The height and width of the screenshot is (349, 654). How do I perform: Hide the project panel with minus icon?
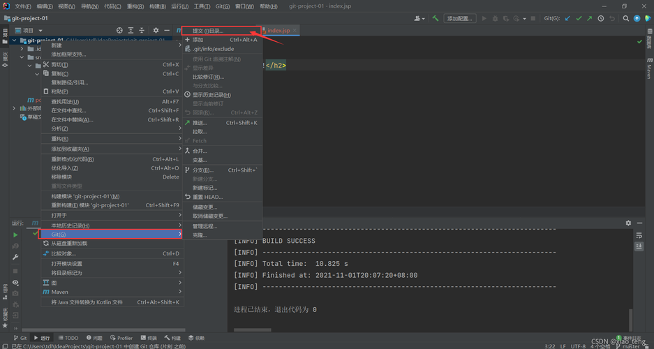point(167,31)
